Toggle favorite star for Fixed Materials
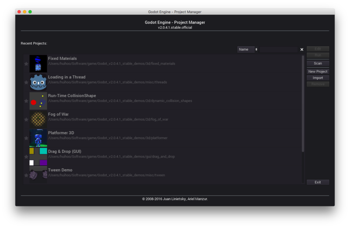Screen dimensions: 350x228 (26, 64)
